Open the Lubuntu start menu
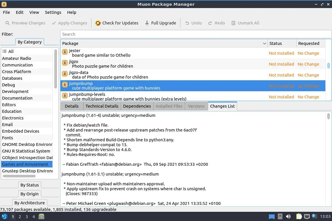 (x=4, y=217)
